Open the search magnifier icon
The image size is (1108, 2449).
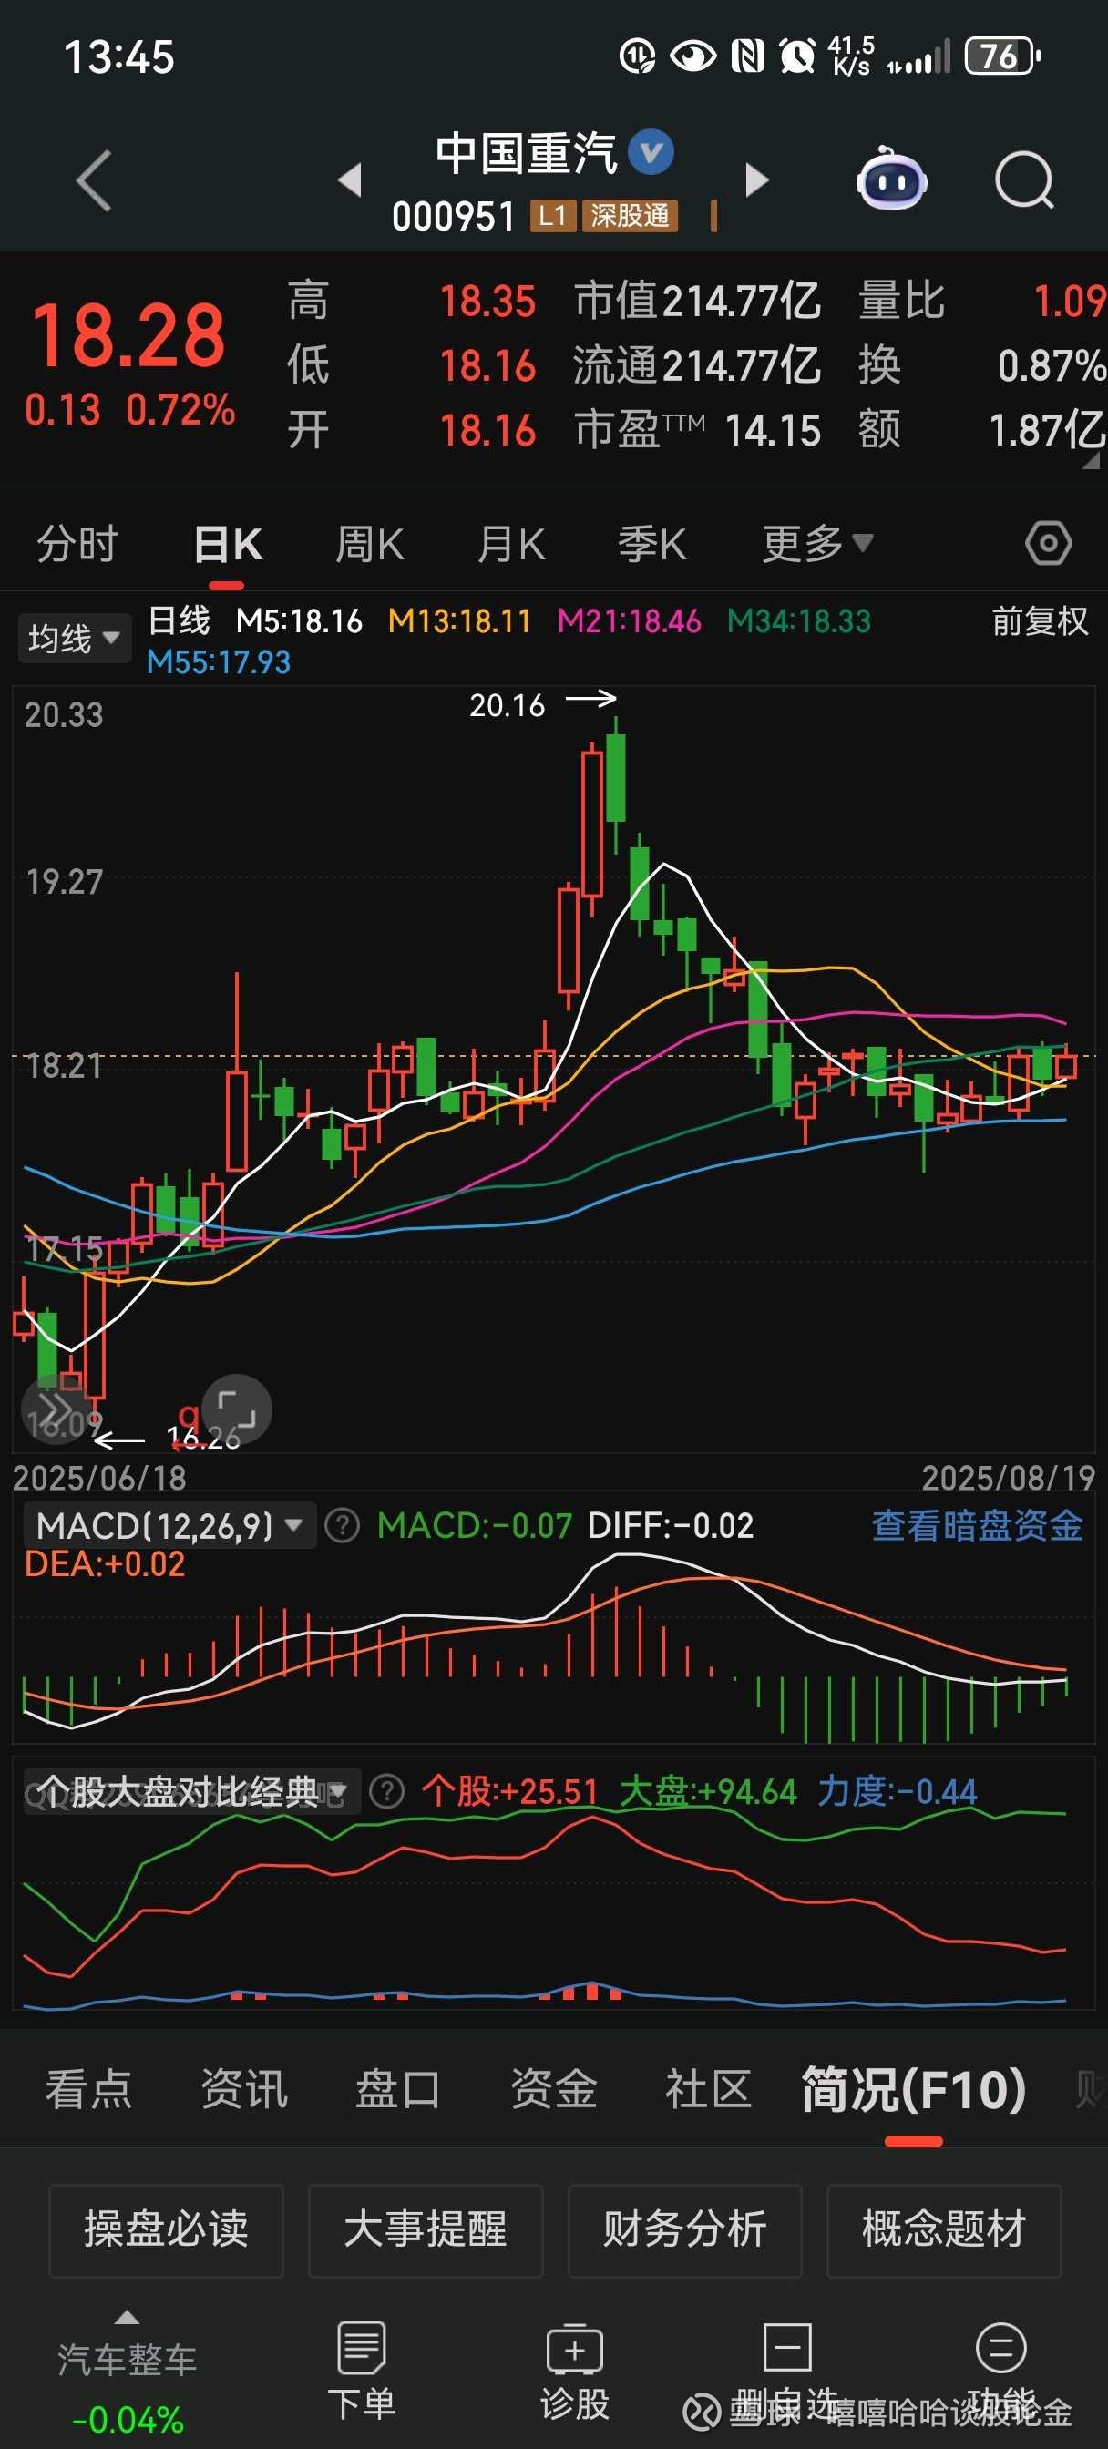1024,179
